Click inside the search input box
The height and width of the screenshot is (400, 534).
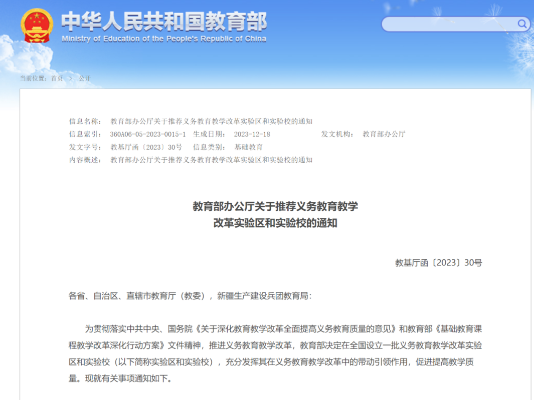[x=449, y=24]
